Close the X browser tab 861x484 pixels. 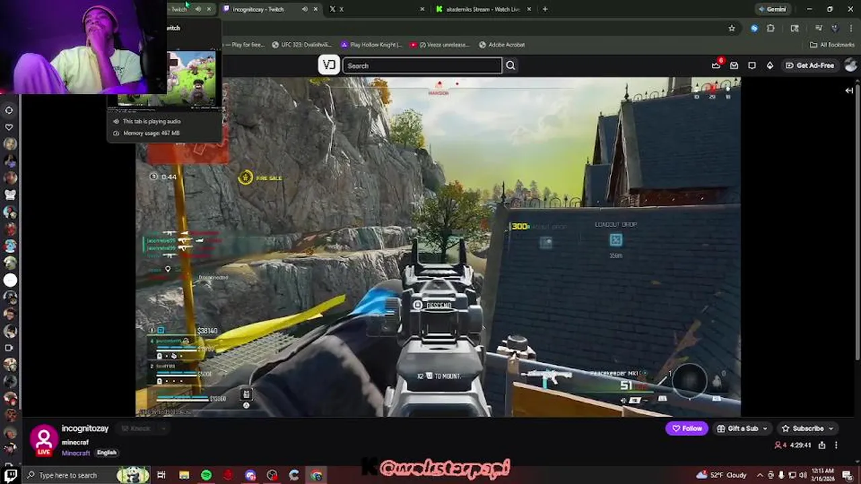tap(422, 9)
